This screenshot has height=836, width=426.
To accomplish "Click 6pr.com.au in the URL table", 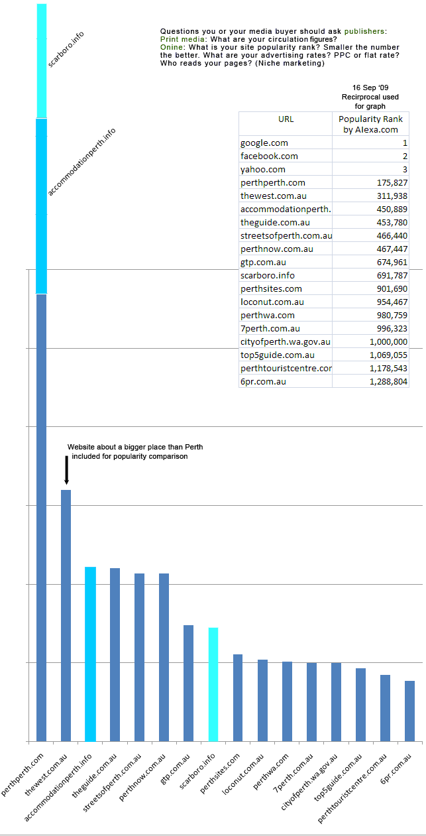I will tap(286, 381).
